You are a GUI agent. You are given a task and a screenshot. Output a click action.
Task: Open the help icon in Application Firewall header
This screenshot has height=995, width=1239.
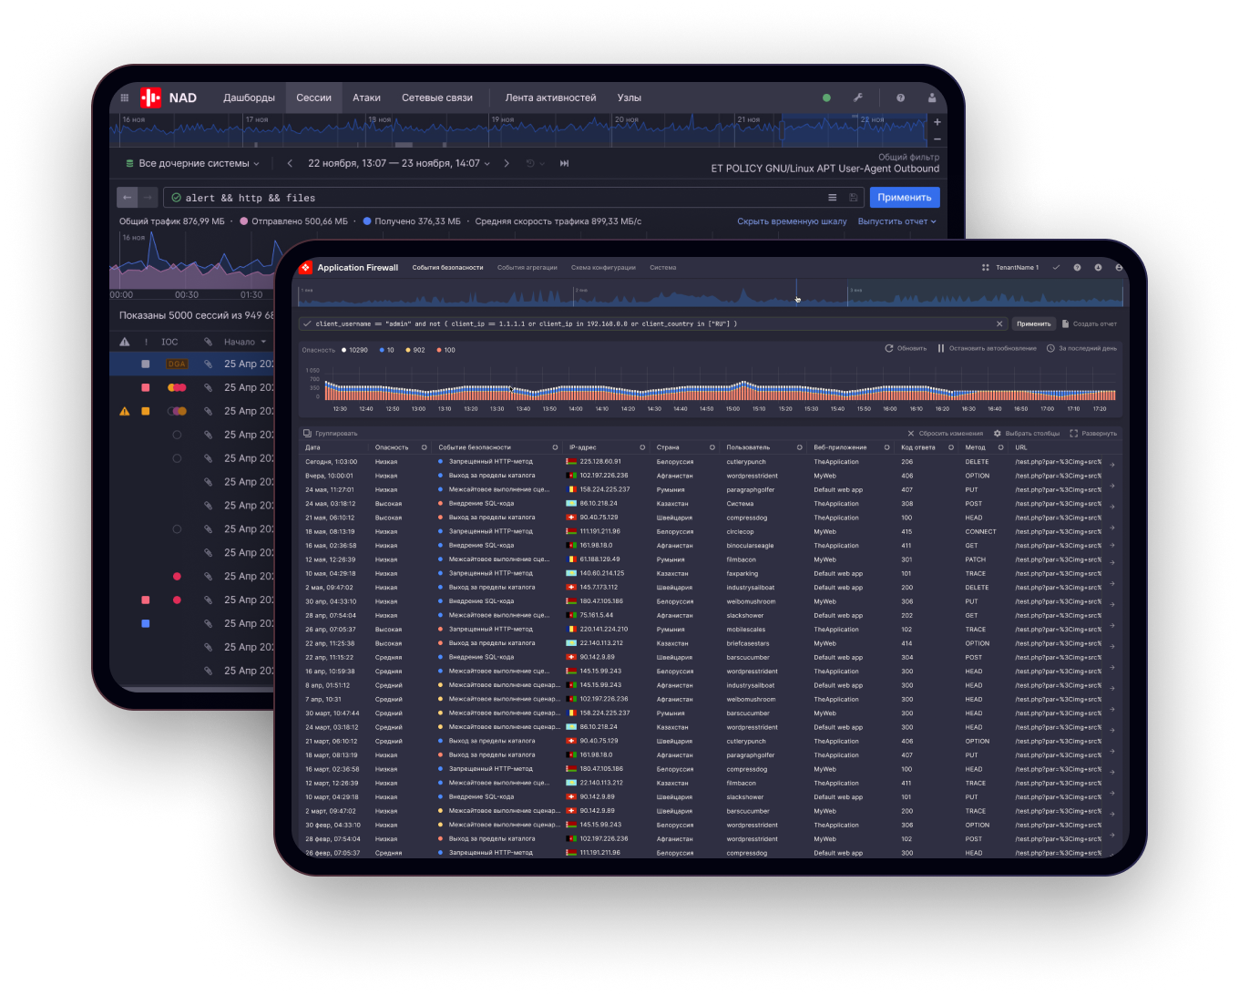point(1077,268)
